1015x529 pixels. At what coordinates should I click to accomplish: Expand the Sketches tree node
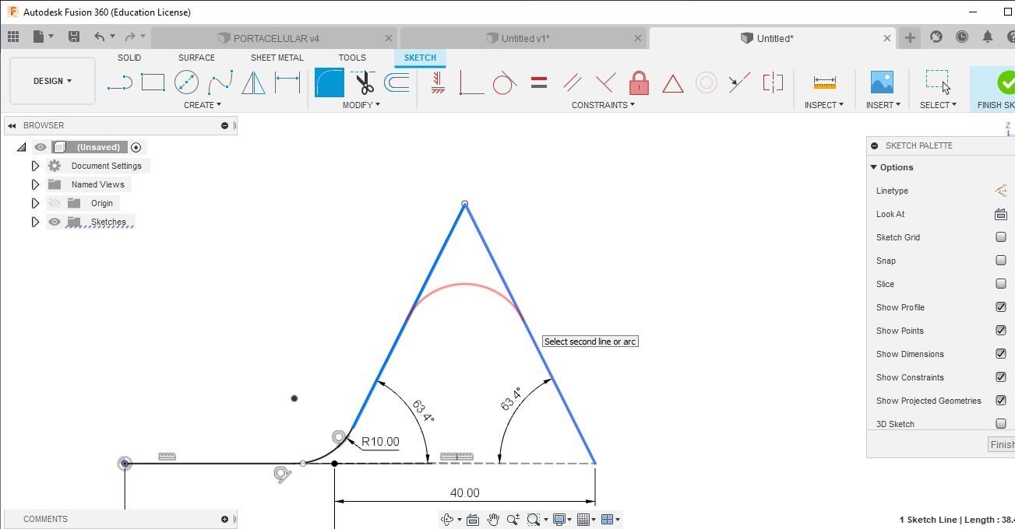35,222
